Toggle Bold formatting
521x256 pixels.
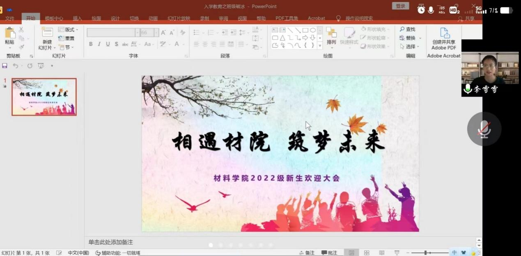coord(91,44)
